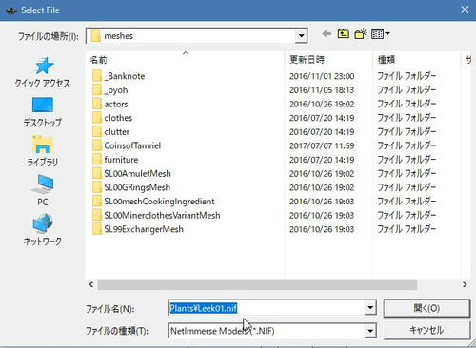Select the date 2016/11/05 18:13 cell

322,90
